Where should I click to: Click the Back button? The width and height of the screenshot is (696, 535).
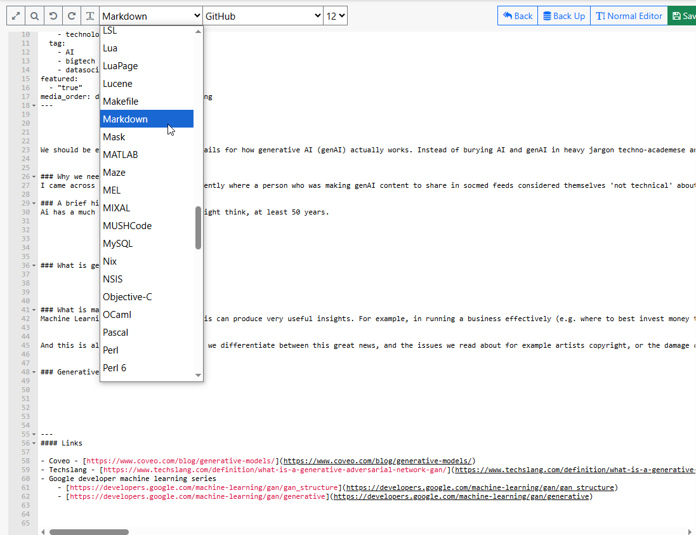[518, 16]
